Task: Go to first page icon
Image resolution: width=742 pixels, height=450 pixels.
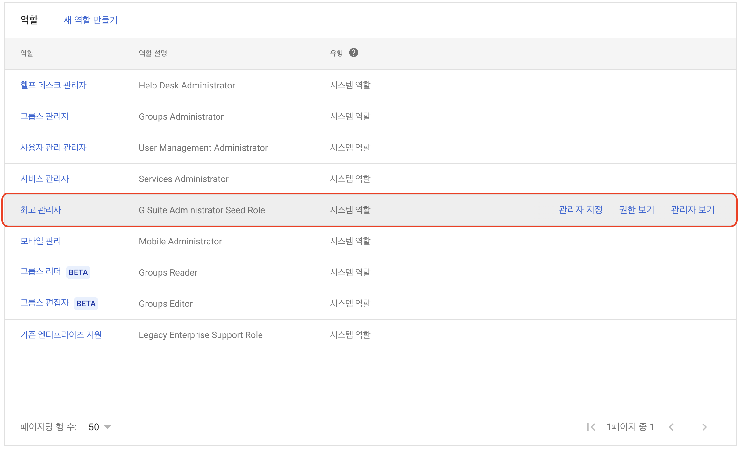Action: pos(591,427)
